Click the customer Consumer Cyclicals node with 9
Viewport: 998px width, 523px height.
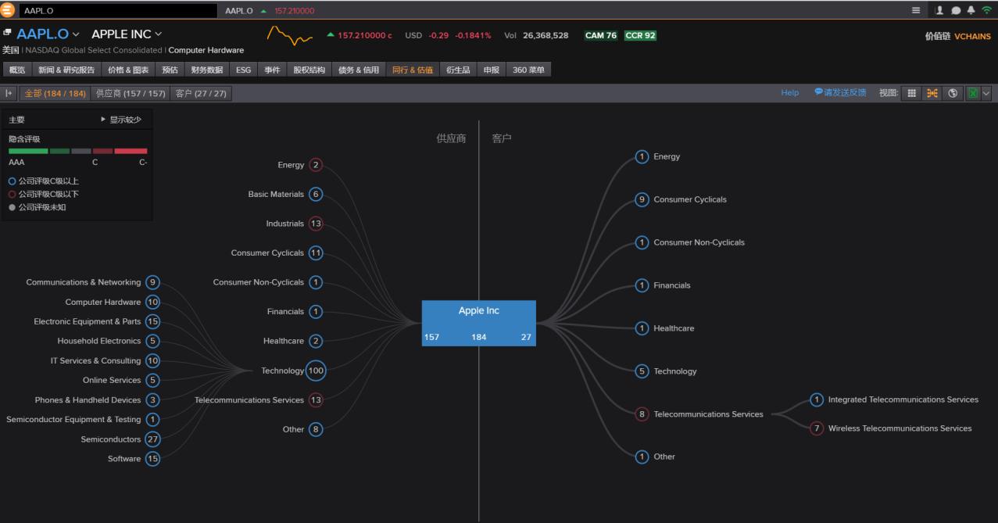642,199
